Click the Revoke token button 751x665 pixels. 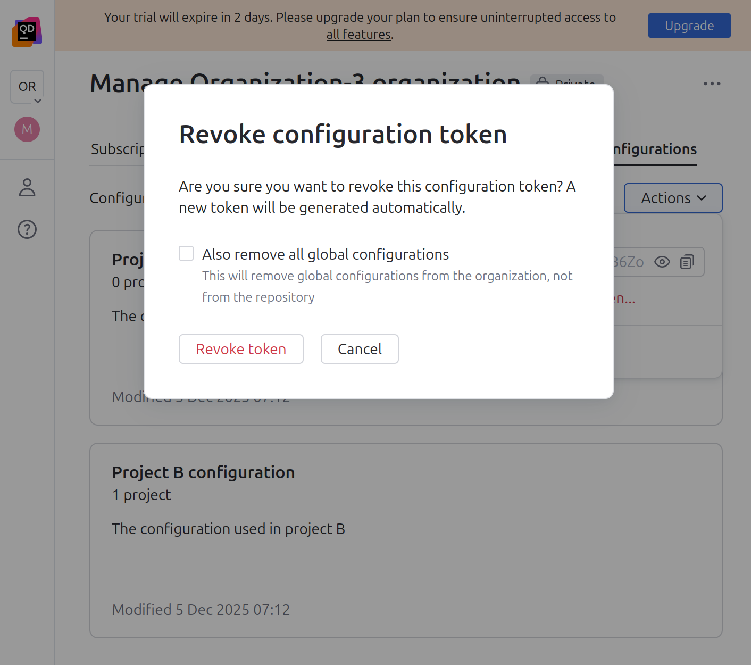(x=241, y=349)
